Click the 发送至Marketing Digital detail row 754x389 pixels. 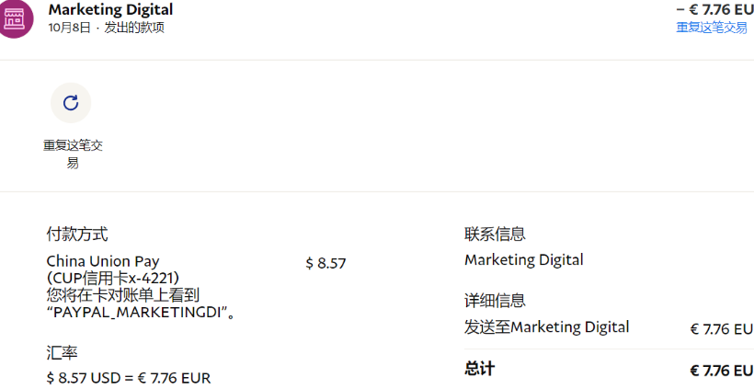point(547,327)
